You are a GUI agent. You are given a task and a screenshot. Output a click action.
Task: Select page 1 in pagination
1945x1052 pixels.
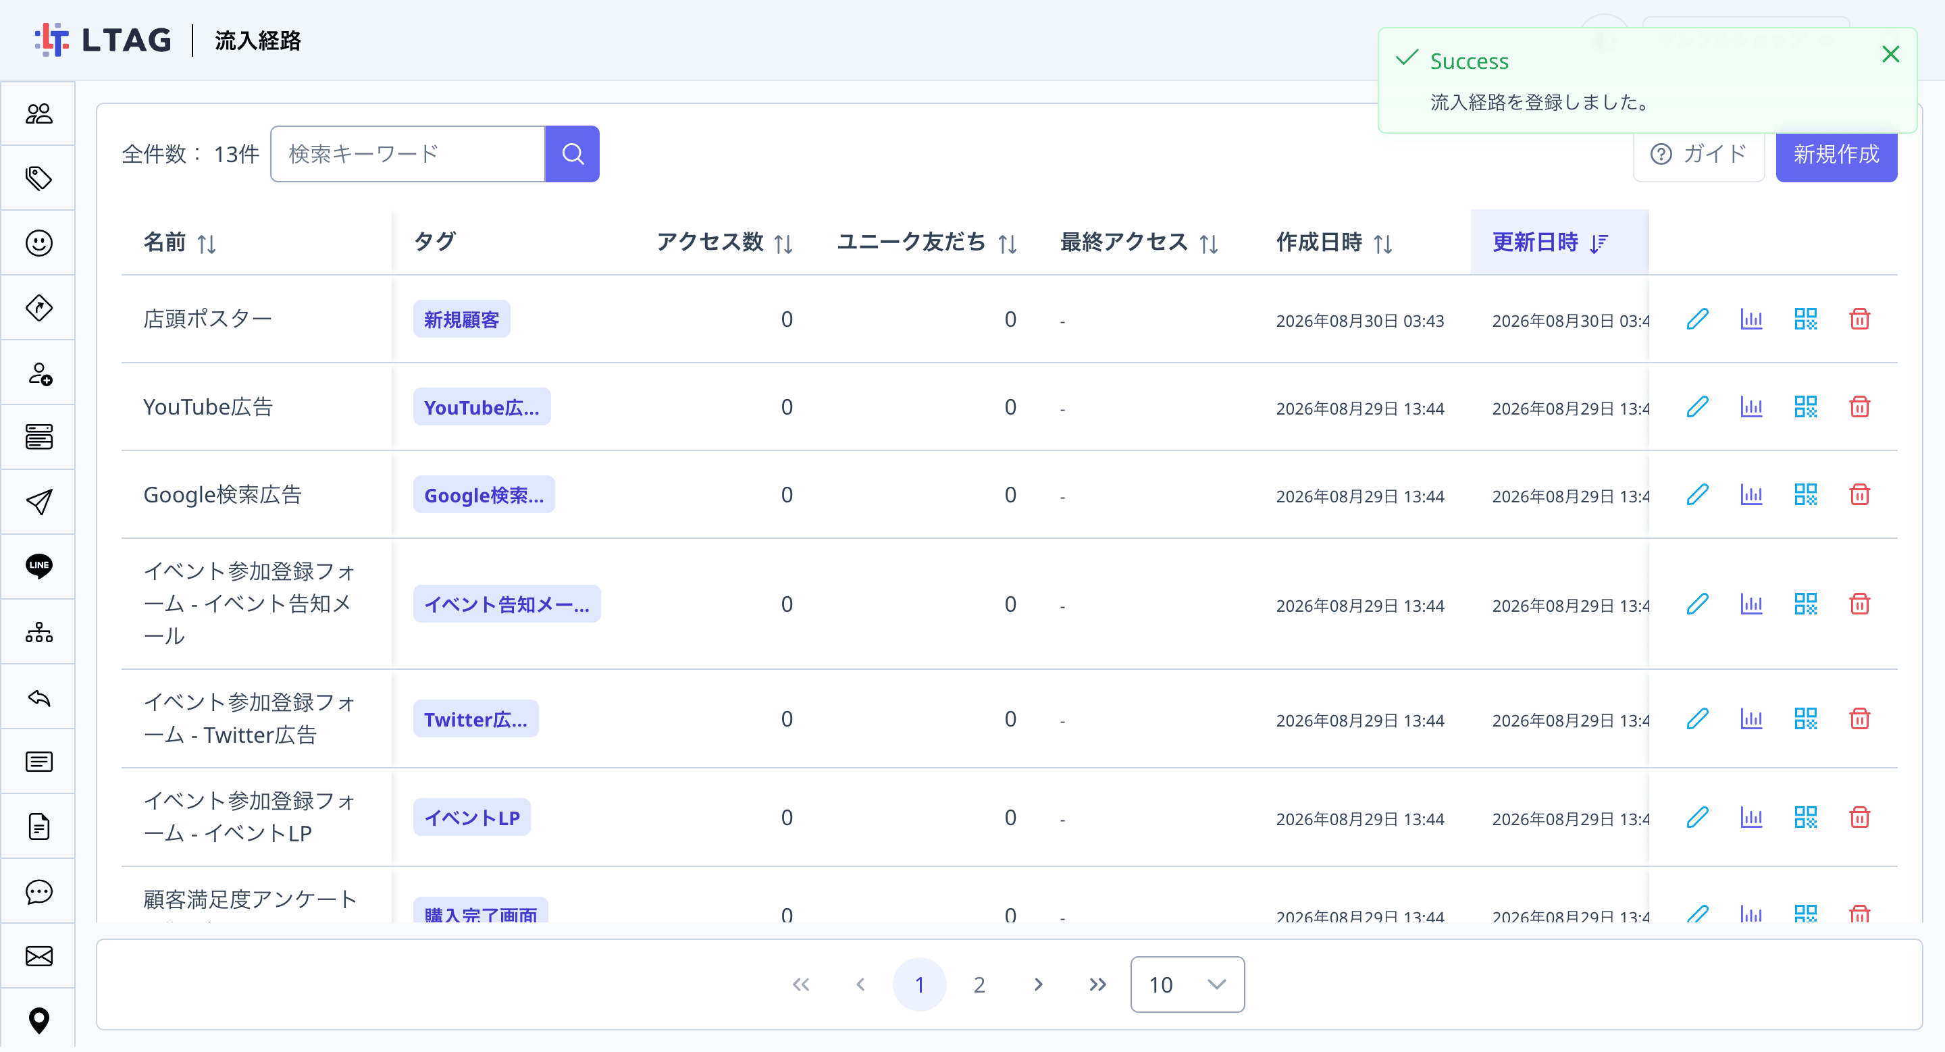(920, 985)
